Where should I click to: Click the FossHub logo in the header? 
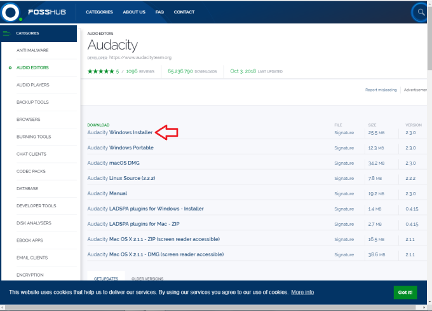tap(39, 11)
